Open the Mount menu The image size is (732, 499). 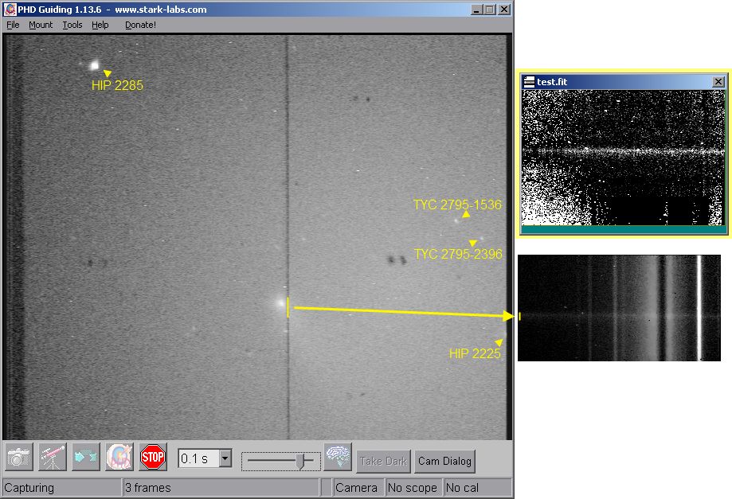[40, 25]
